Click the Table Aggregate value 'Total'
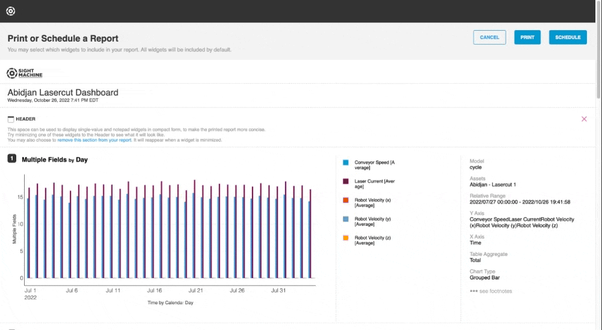Viewport: 602px width, 330px height. pos(475,260)
